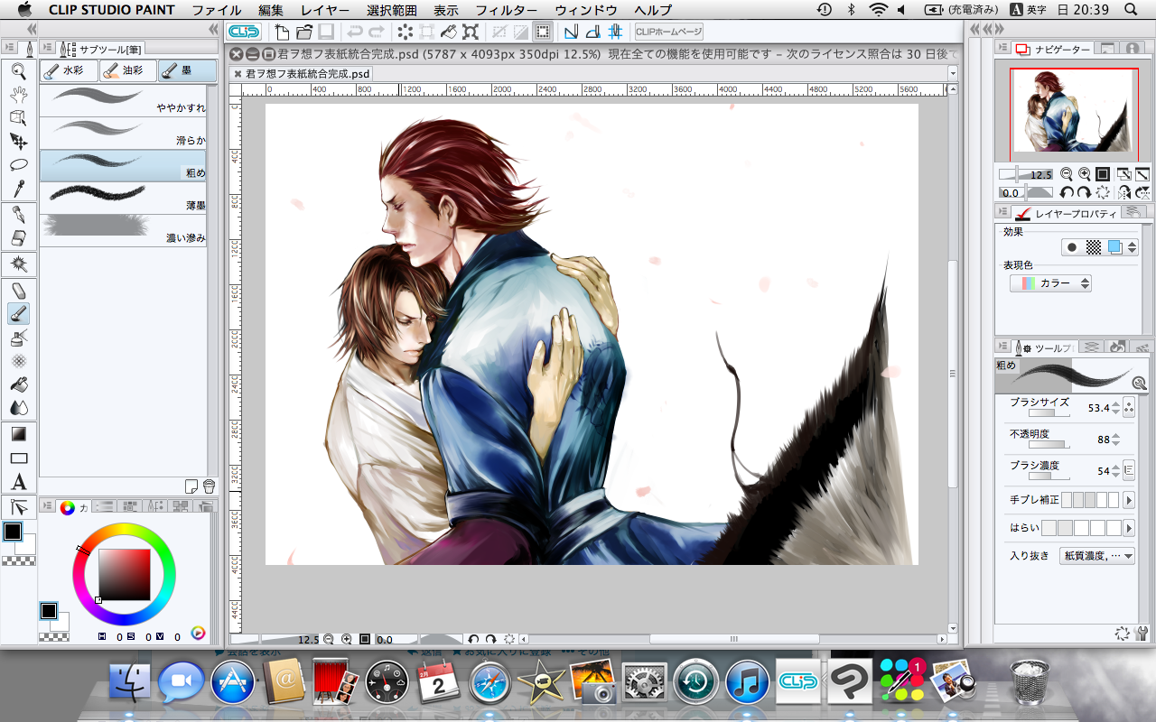
Task: Open the Sub Tool panel menu
Action: 49,48
